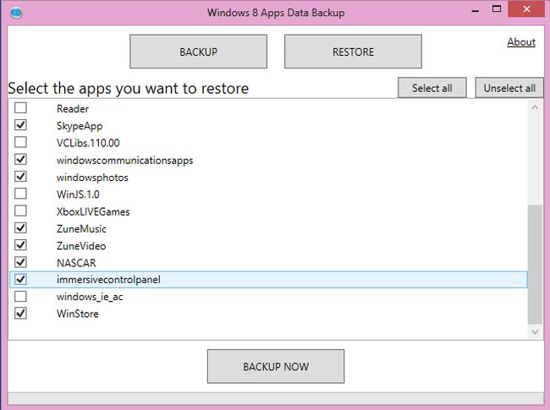Viewport: 550px width, 410px height.
Task: Click the app globe icon in title bar
Action: (16, 14)
